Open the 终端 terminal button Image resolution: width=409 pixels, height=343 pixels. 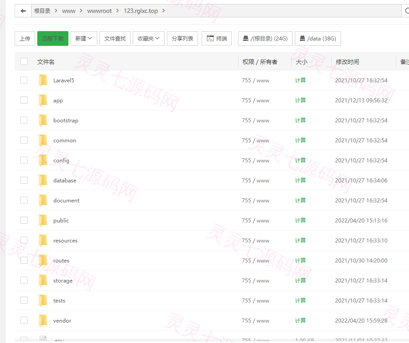coord(217,38)
